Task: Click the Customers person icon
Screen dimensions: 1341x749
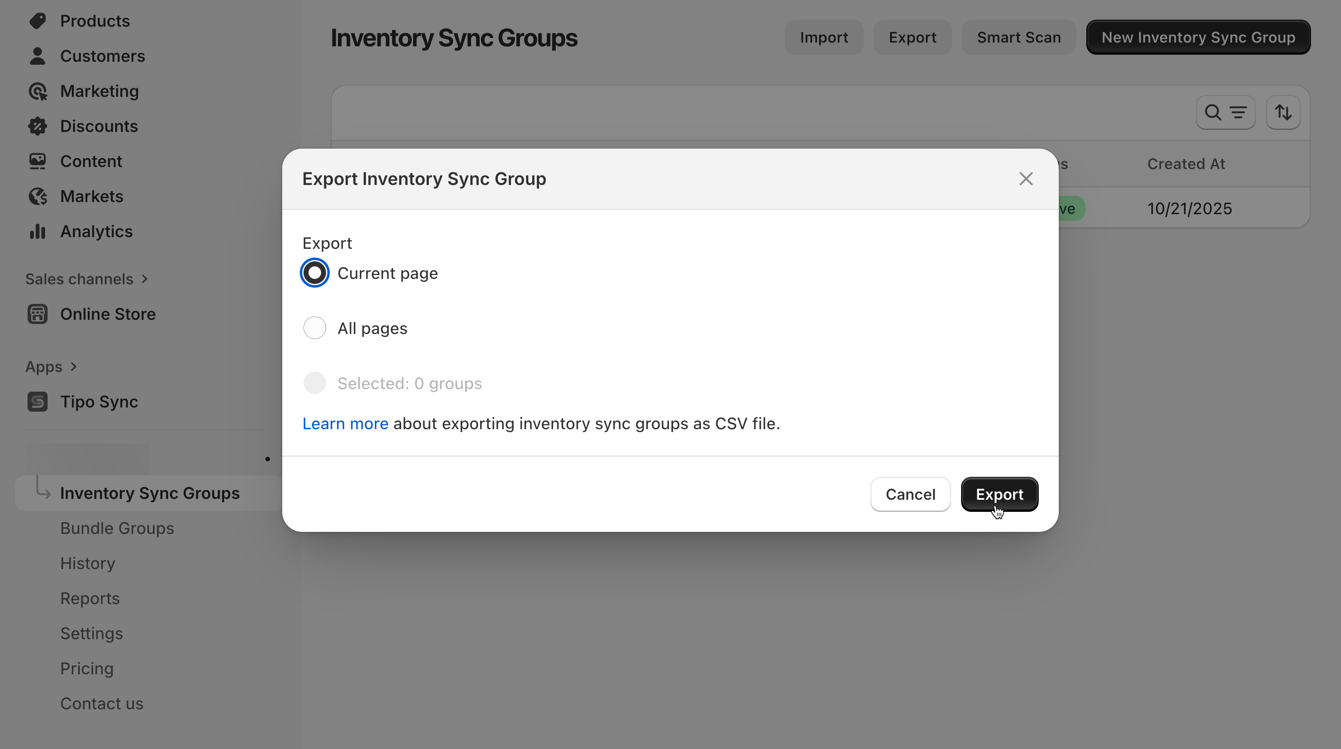Action: tap(38, 56)
